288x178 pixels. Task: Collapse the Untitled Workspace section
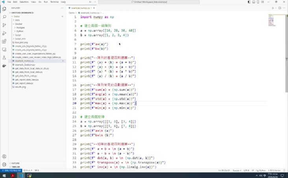click(22, 13)
